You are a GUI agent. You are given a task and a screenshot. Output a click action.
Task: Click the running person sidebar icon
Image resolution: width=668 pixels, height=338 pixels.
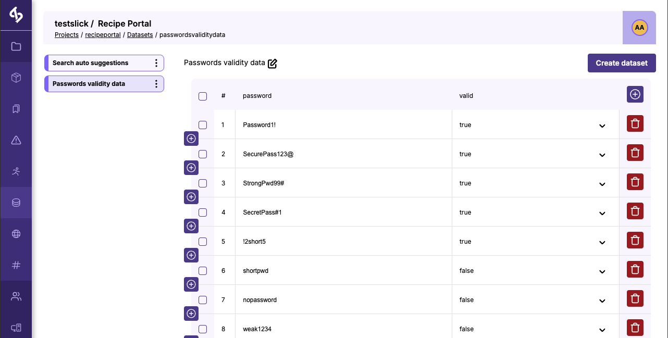16,171
